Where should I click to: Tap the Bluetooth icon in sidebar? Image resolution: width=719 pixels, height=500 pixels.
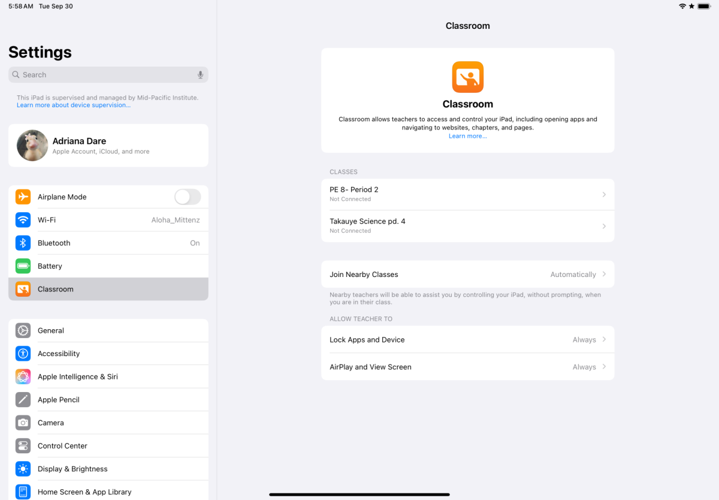pos(23,243)
